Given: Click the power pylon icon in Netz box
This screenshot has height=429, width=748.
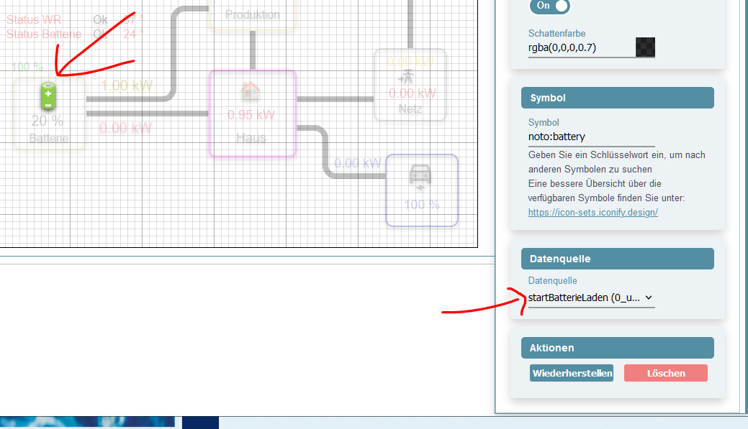Looking at the screenshot, I should point(407,77).
